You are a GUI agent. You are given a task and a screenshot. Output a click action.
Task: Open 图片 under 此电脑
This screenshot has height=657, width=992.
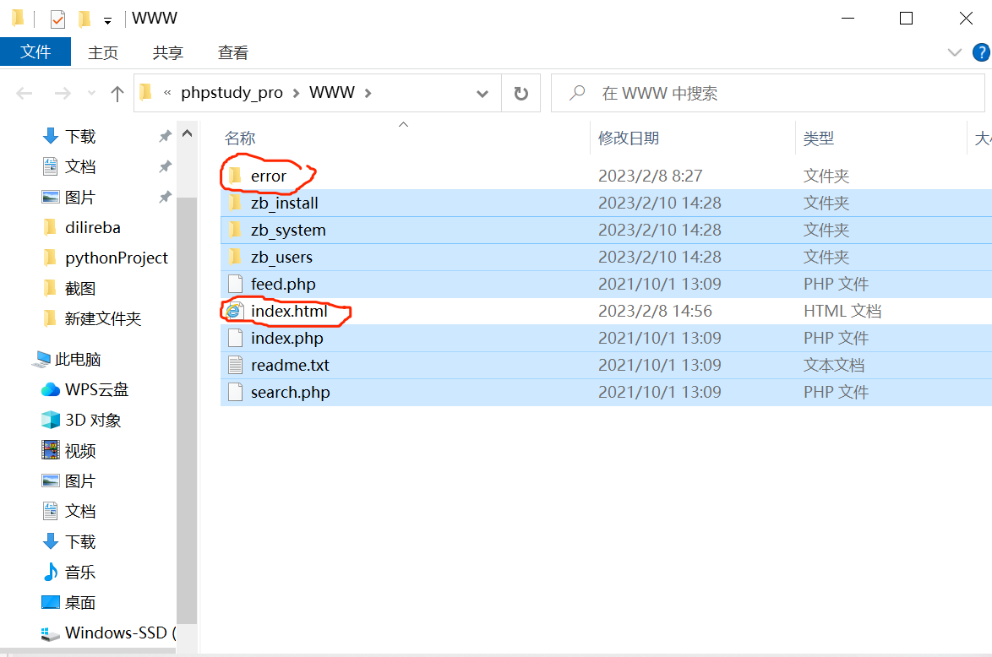80,481
